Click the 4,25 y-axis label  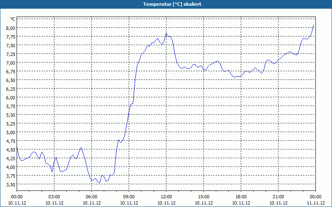click(11, 159)
